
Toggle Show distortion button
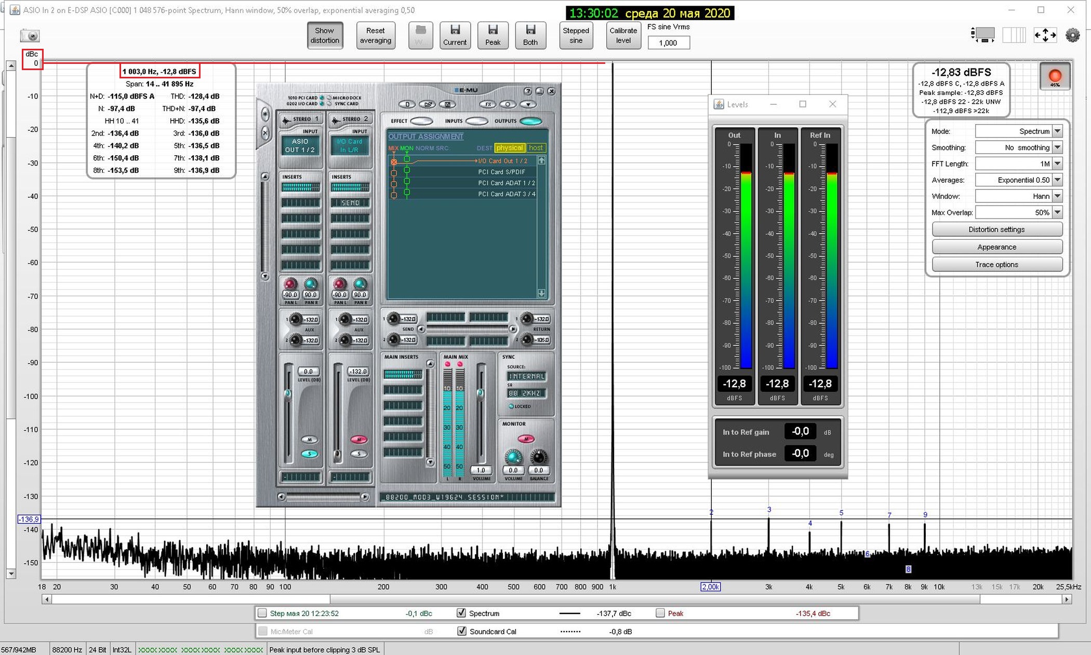point(325,35)
